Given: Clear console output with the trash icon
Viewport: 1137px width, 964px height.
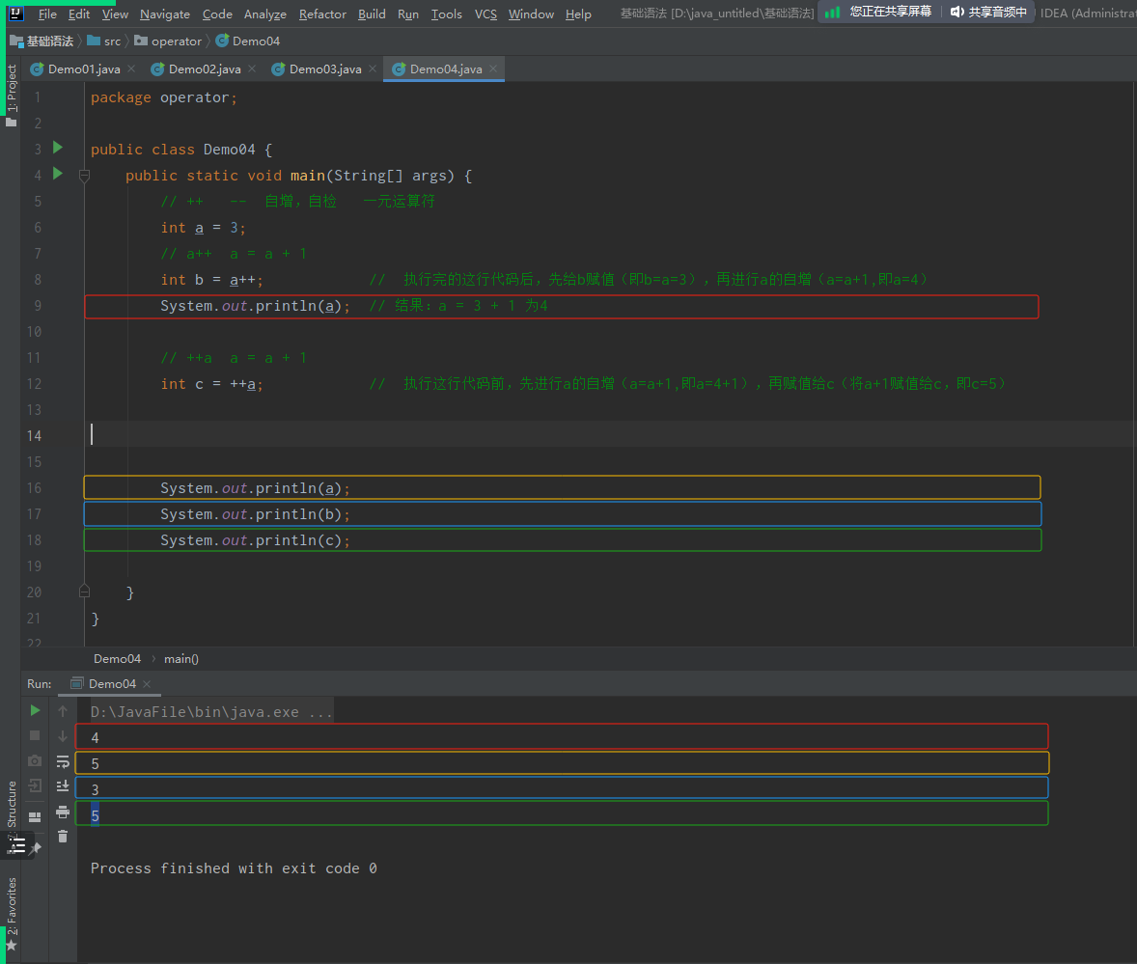Looking at the screenshot, I should [63, 837].
